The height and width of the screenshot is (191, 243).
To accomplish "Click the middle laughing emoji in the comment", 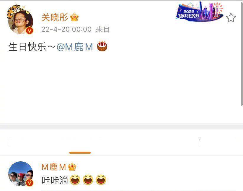I will click(88, 180).
